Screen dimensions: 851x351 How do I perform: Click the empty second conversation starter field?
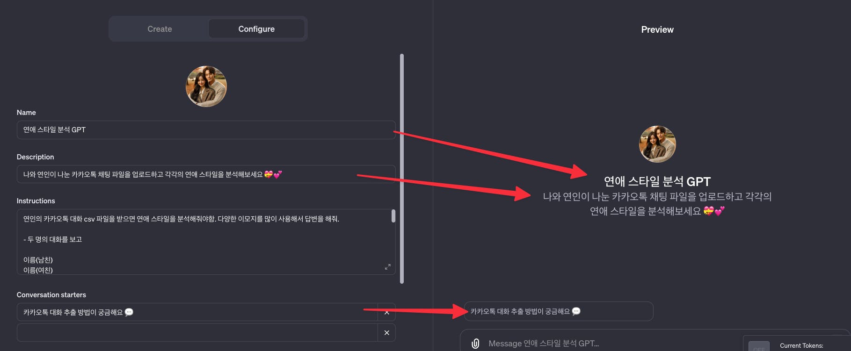(x=197, y=333)
